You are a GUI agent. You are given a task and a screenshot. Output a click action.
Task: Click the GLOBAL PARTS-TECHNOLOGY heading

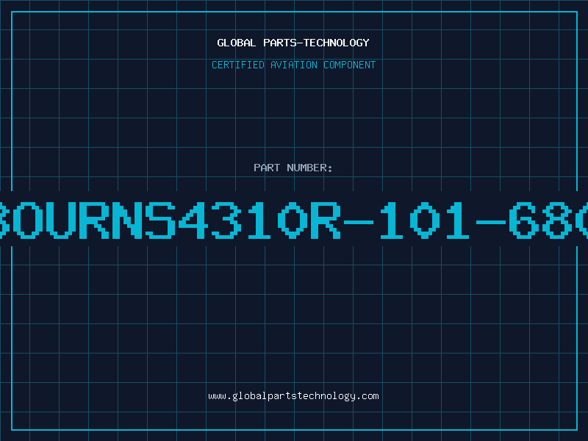point(293,43)
